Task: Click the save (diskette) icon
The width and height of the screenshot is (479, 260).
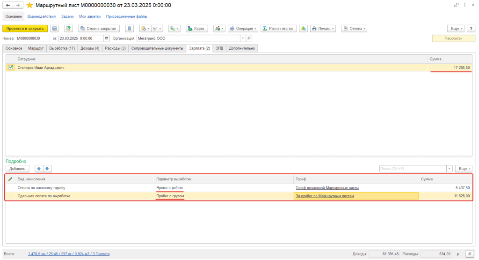Action: point(55,29)
